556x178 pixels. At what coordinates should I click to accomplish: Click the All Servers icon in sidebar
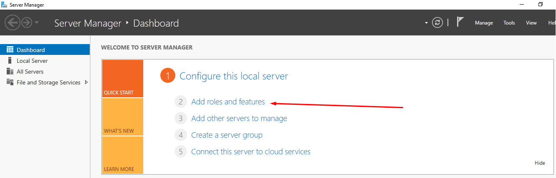[x=10, y=72]
